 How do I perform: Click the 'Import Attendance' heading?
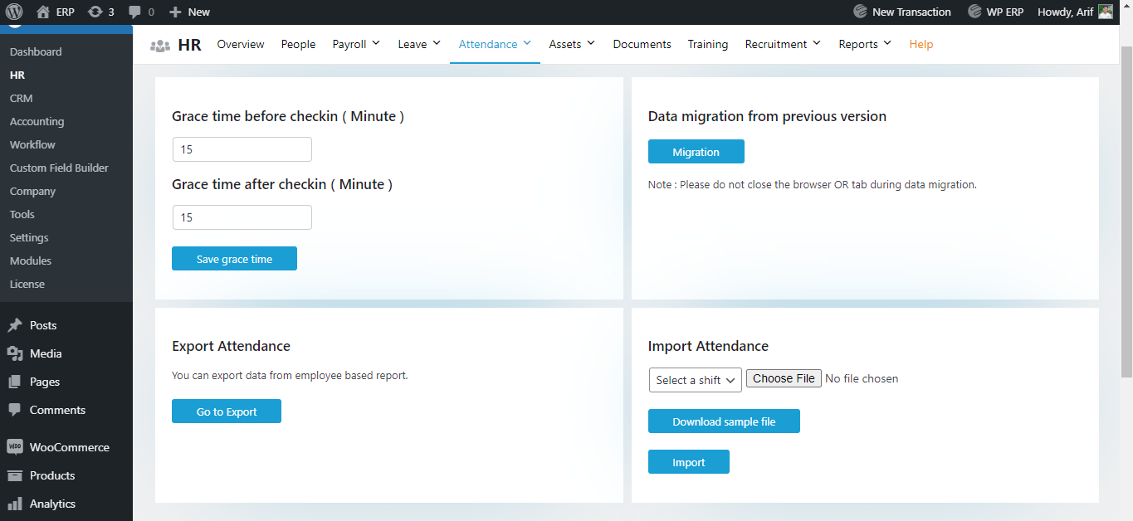[x=708, y=346]
